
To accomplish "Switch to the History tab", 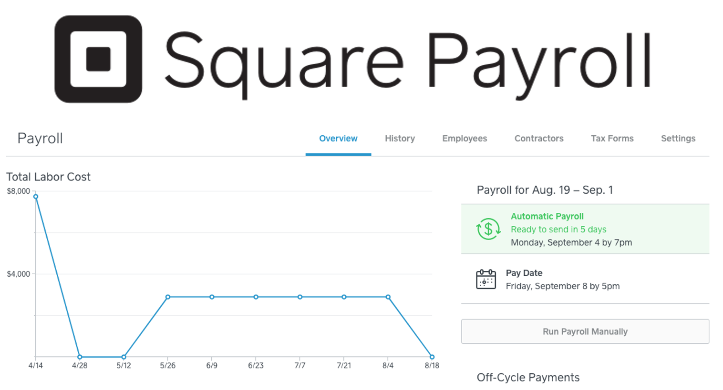I will click(x=399, y=139).
